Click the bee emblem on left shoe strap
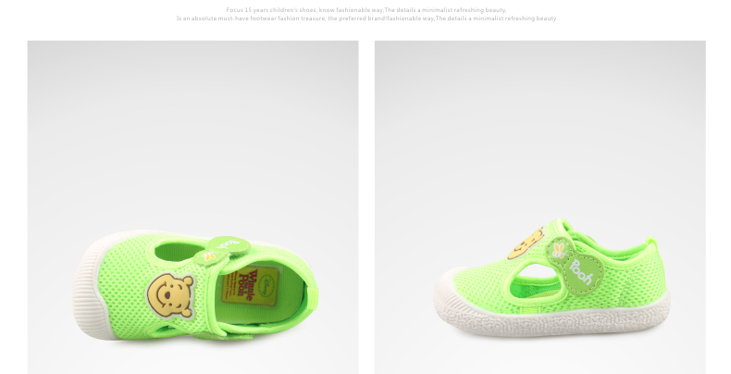731x374 pixels. [210, 256]
